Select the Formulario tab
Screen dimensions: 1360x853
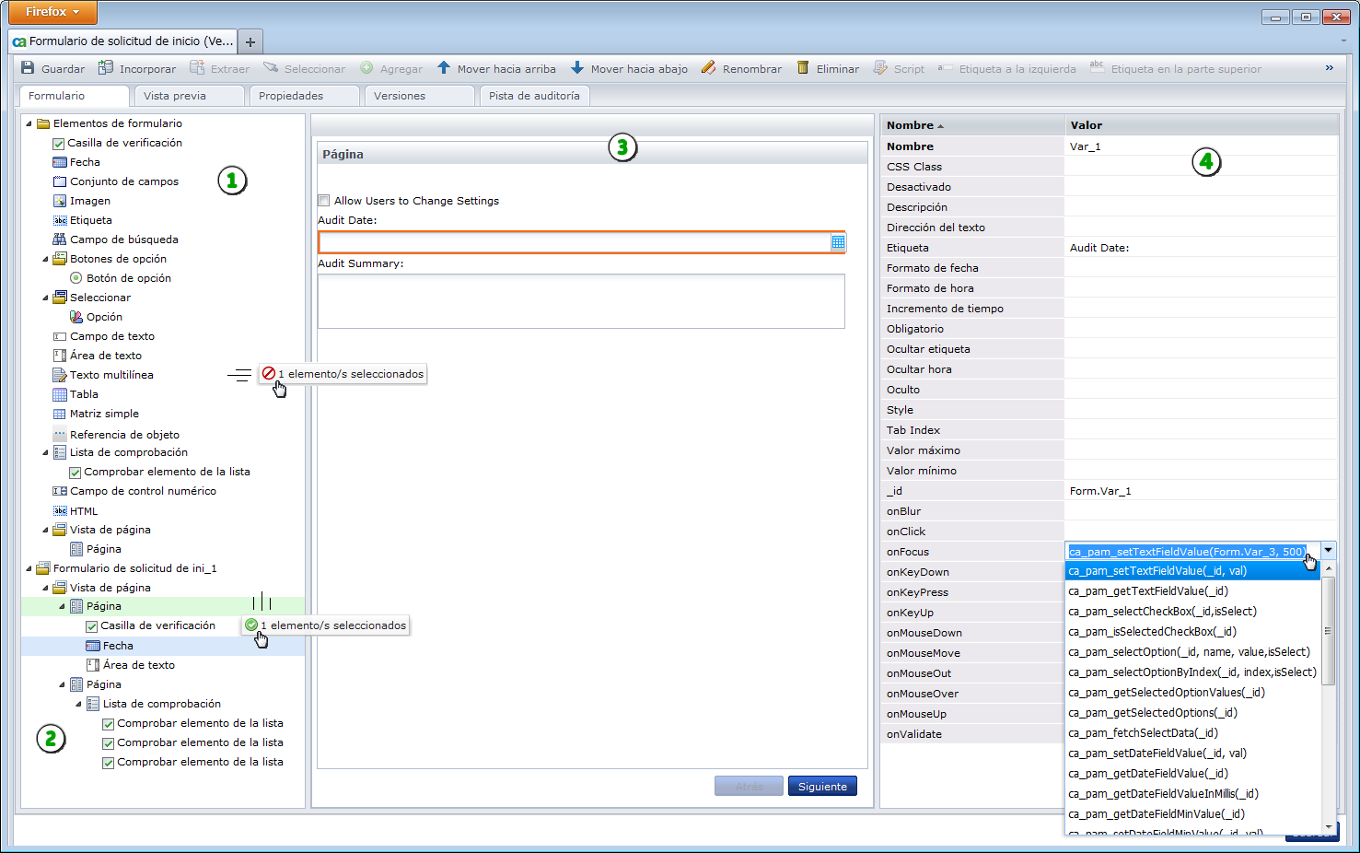click(74, 96)
